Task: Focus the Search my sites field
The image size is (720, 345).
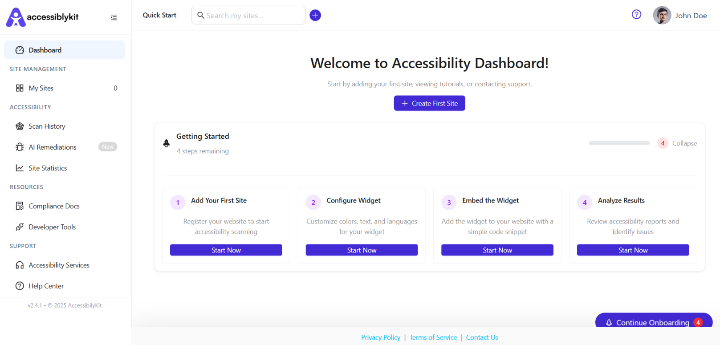Action: 248,15
